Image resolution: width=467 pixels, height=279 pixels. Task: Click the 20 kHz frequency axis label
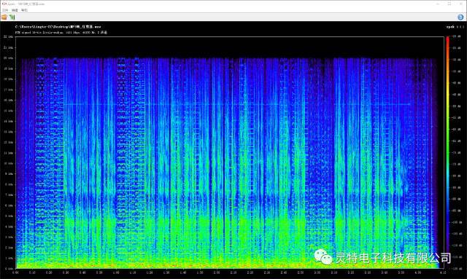pos(8,58)
